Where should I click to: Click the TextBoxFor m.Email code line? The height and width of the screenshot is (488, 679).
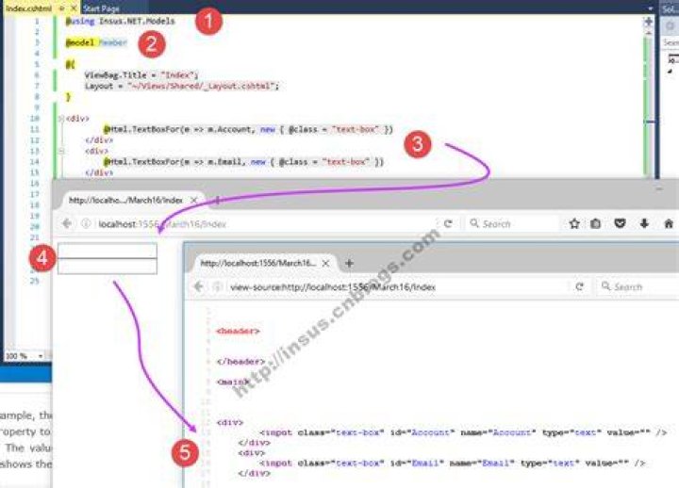pos(243,162)
